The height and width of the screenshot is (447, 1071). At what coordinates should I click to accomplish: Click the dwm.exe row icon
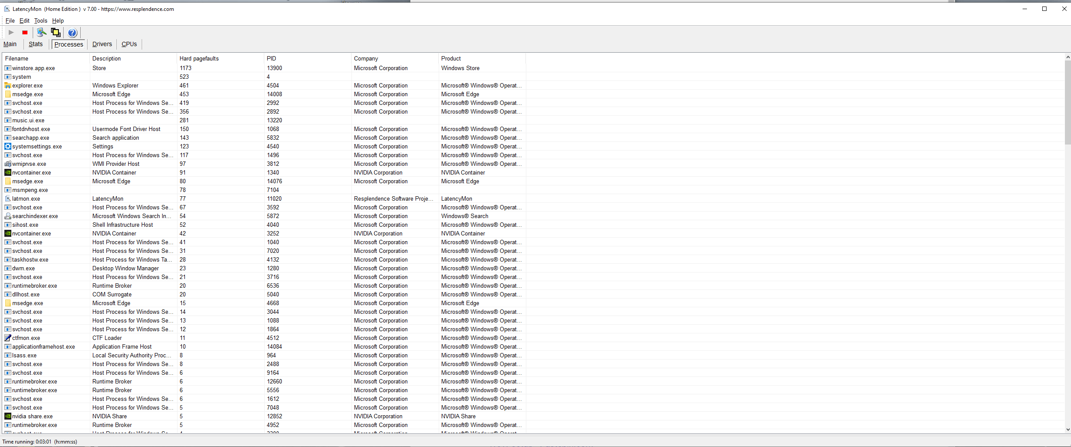8,268
